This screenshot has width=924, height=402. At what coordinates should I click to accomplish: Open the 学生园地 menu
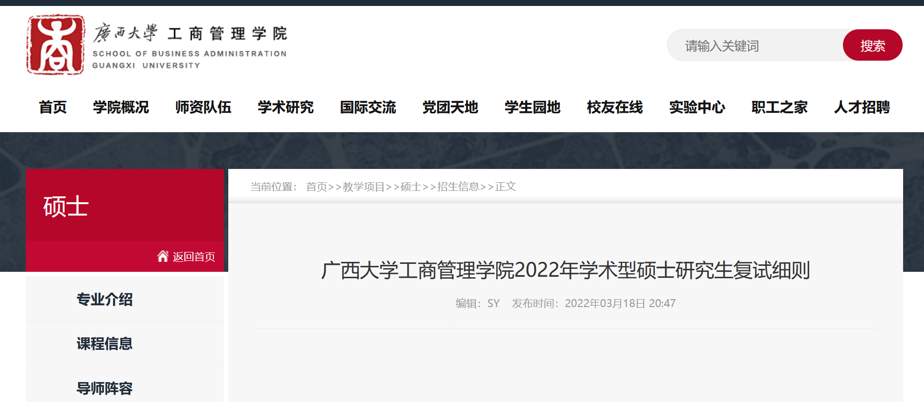[533, 107]
